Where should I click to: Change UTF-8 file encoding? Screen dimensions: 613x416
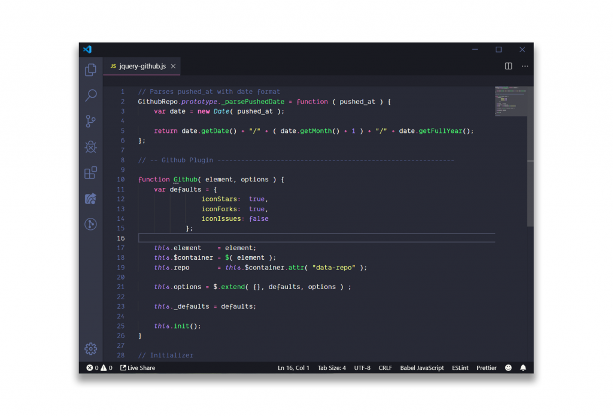pyautogui.click(x=362, y=368)
